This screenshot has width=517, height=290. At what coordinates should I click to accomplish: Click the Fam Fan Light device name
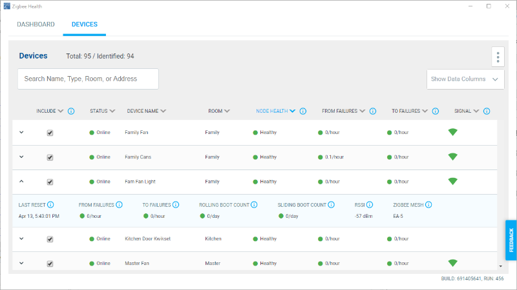(140, 182)
